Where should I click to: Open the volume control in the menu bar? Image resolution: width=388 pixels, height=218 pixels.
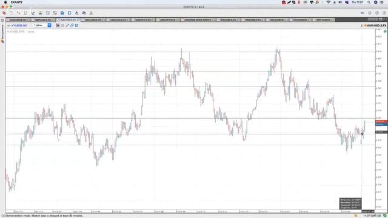pos(340,2)
